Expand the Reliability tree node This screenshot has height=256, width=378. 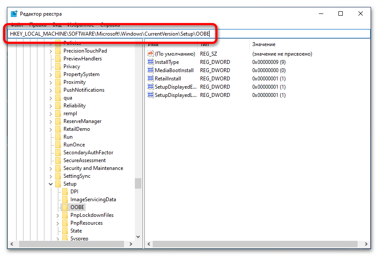pos(50,106)
